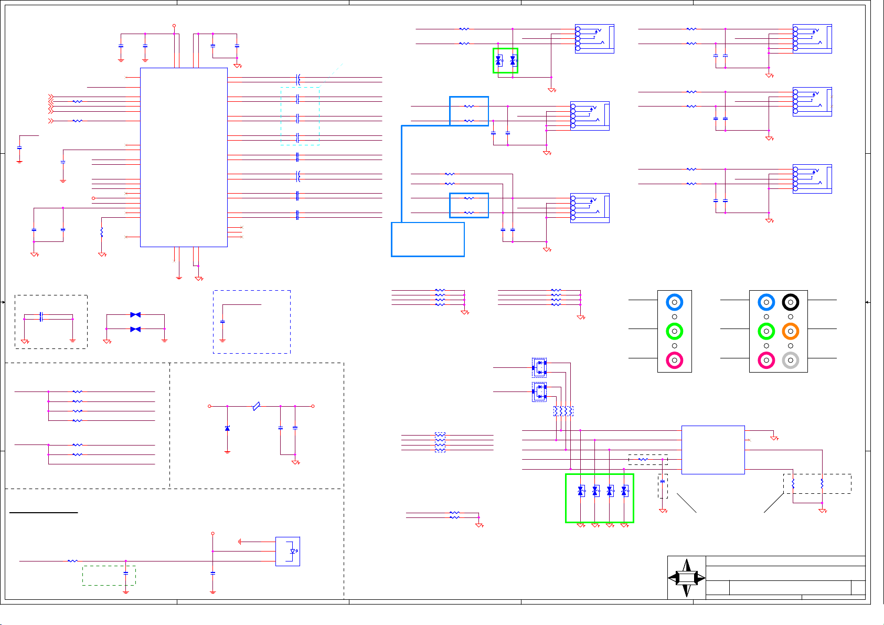Select the upper dual MOSFET symbol
This screenshot has height=625, width=884.
pos(539,367)
